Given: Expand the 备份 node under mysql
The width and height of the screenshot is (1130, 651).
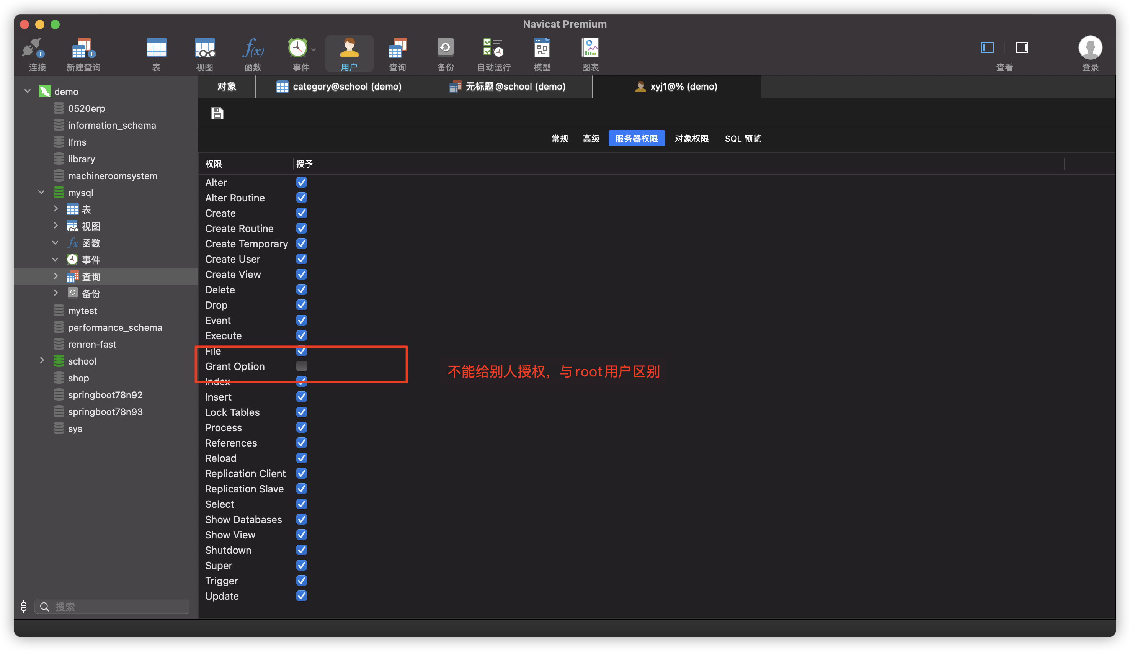Looking at the screenshot, I should (x=56, y=293).
